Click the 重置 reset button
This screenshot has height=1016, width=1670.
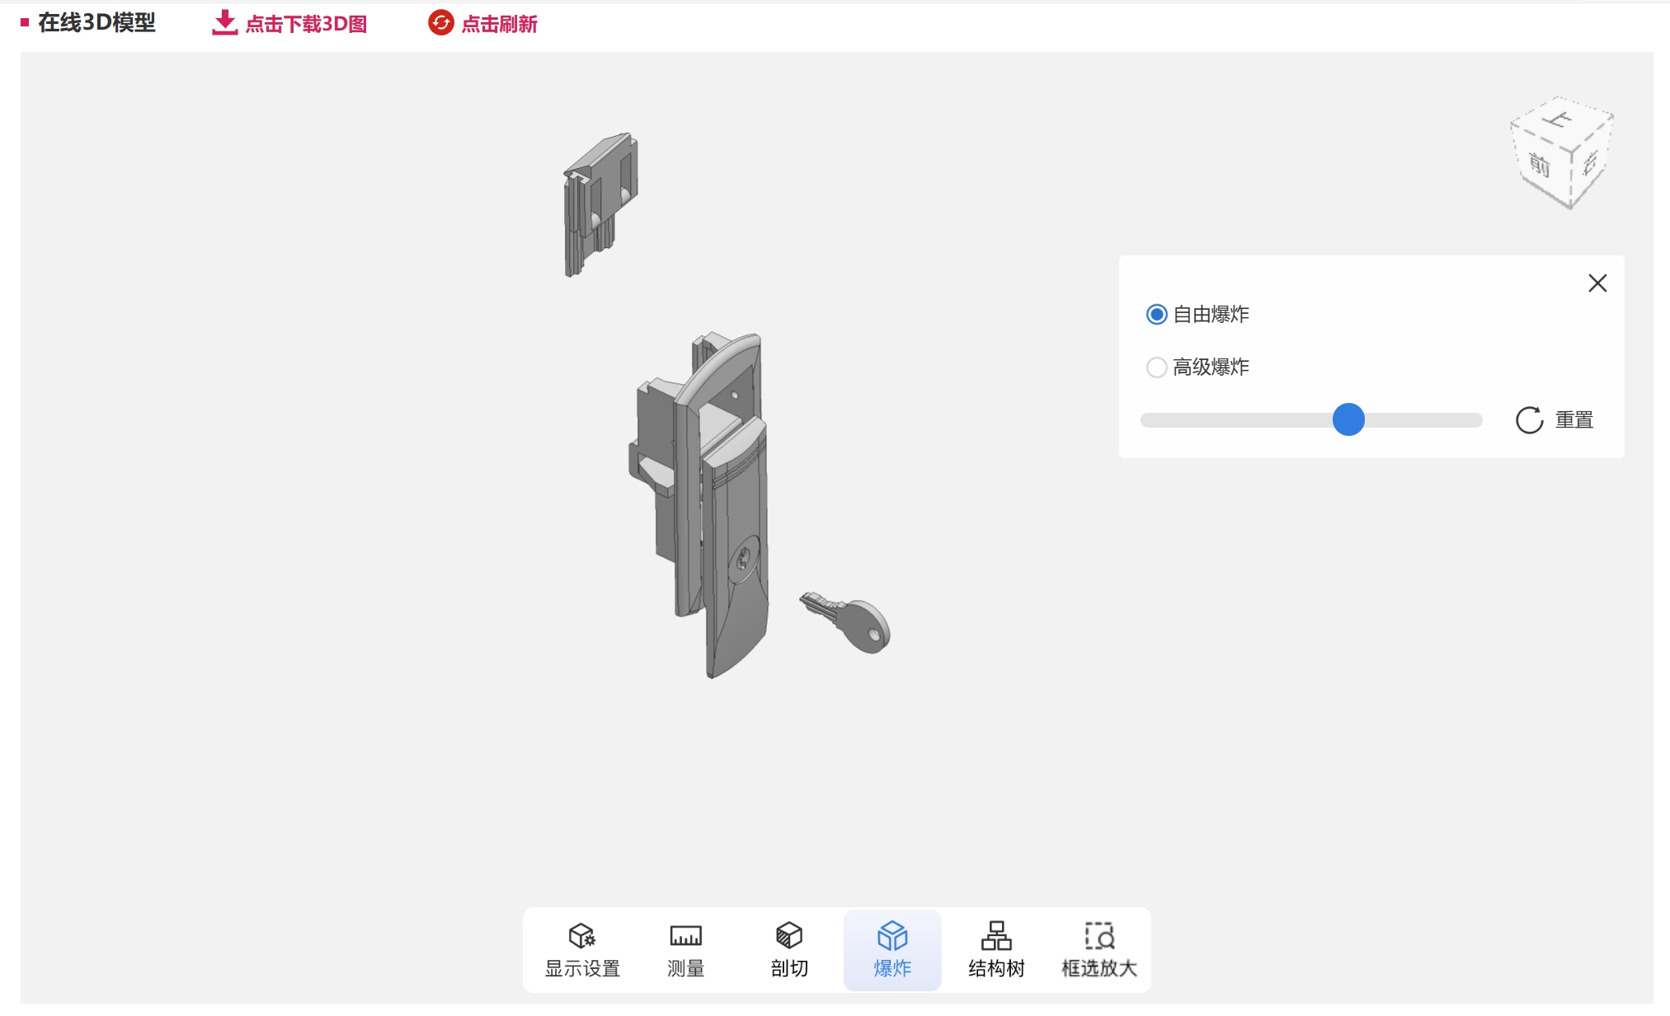[1555, 419]
